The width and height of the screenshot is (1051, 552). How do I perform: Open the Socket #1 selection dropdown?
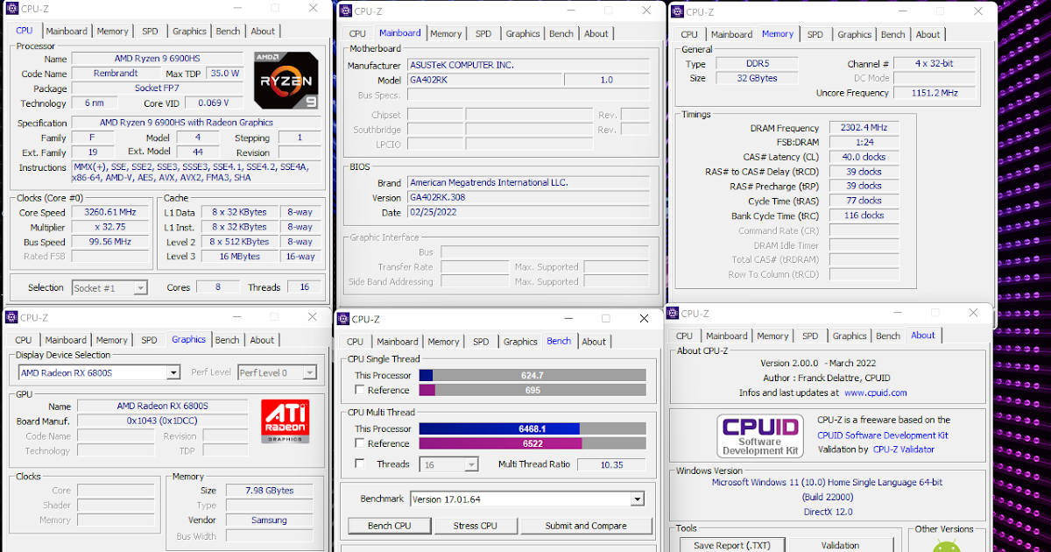(110, 287)
